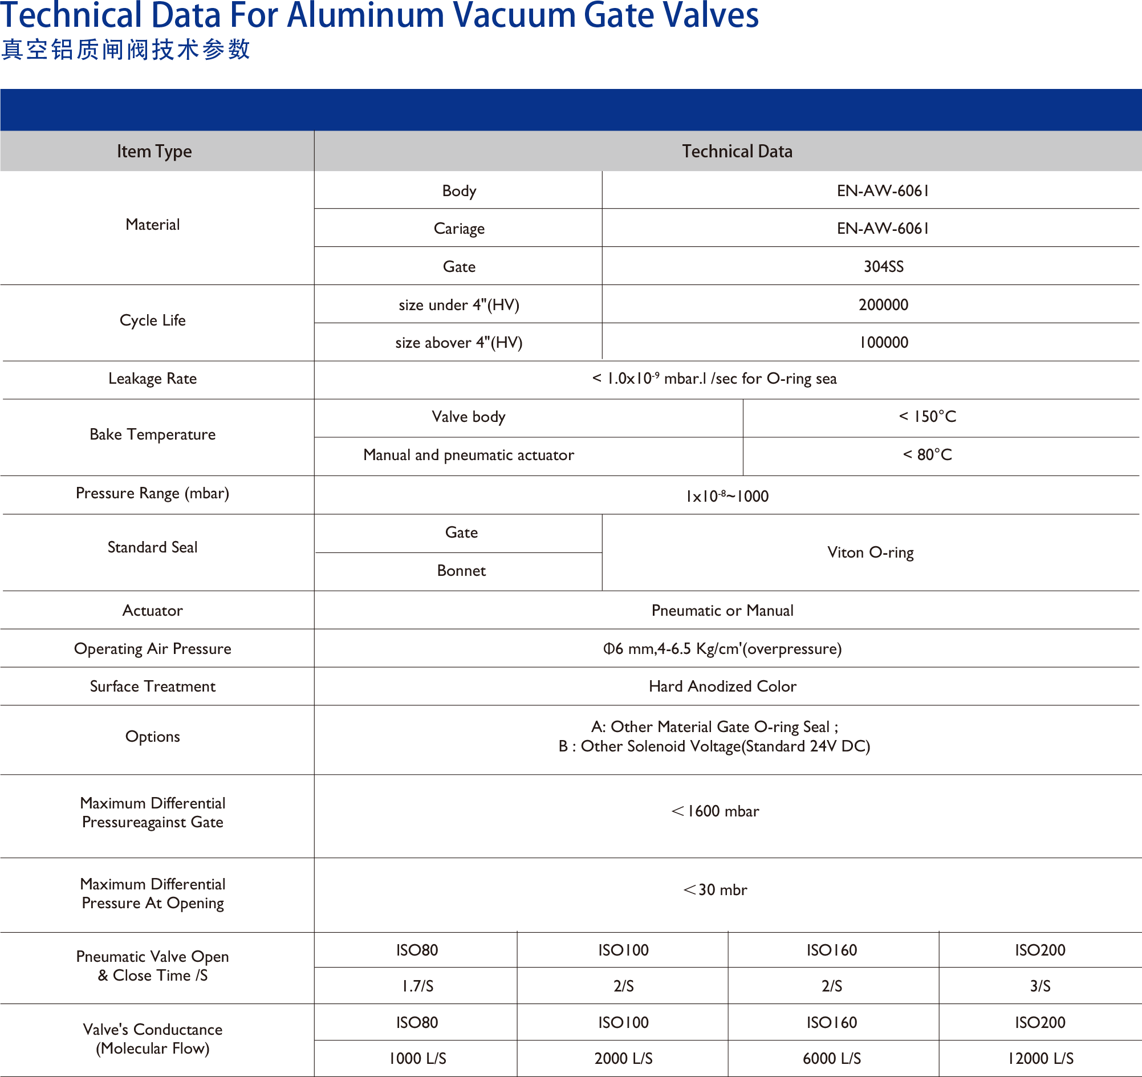This screenshot has height=1077, width=1142.
Task: Click the 'Technical Data For Aluminum Vacuum Gate Valves' title
Action: [379, 15]
